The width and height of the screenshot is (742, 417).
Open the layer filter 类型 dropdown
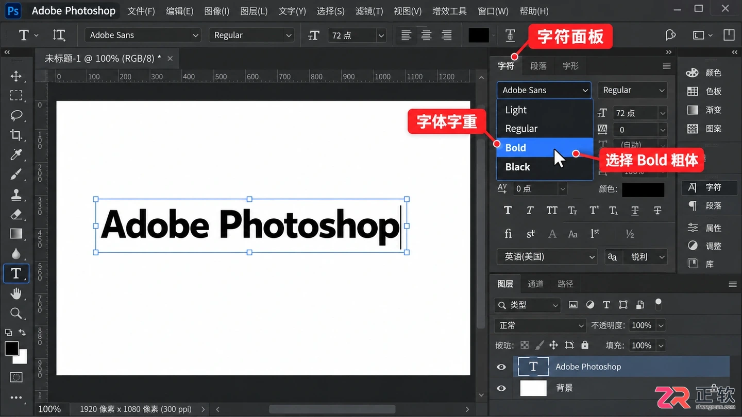point(527,305)
